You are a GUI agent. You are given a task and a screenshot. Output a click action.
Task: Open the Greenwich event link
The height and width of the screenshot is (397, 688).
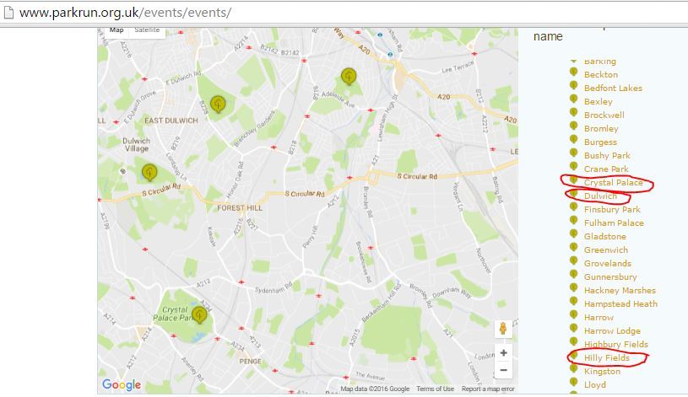(x=605, y=250)
